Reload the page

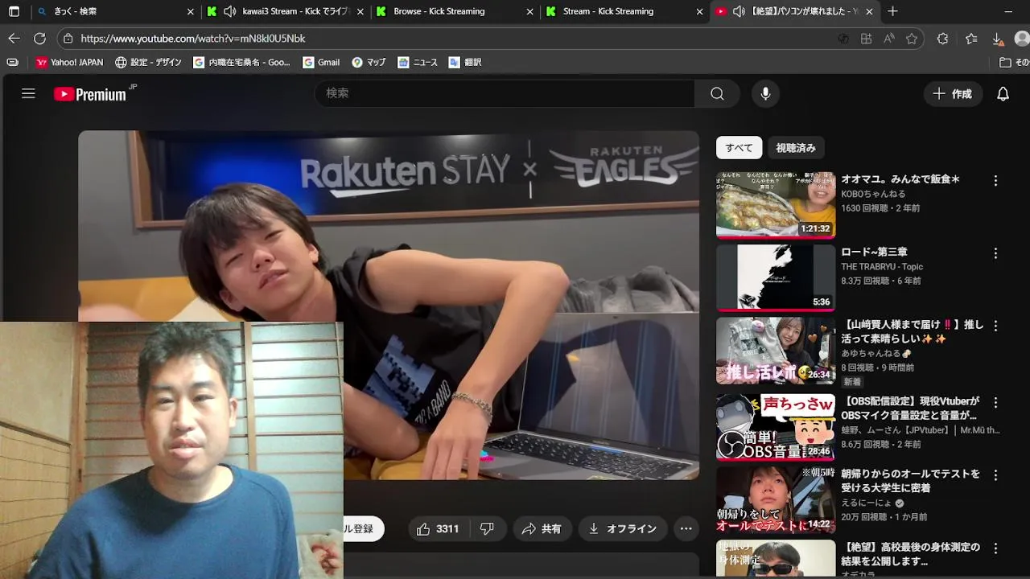[x=39, y=38]
